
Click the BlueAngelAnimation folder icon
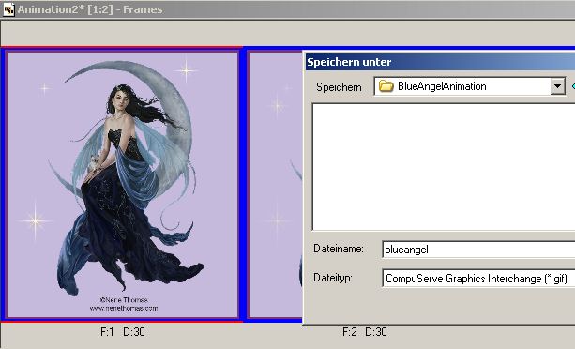(386, 86)
